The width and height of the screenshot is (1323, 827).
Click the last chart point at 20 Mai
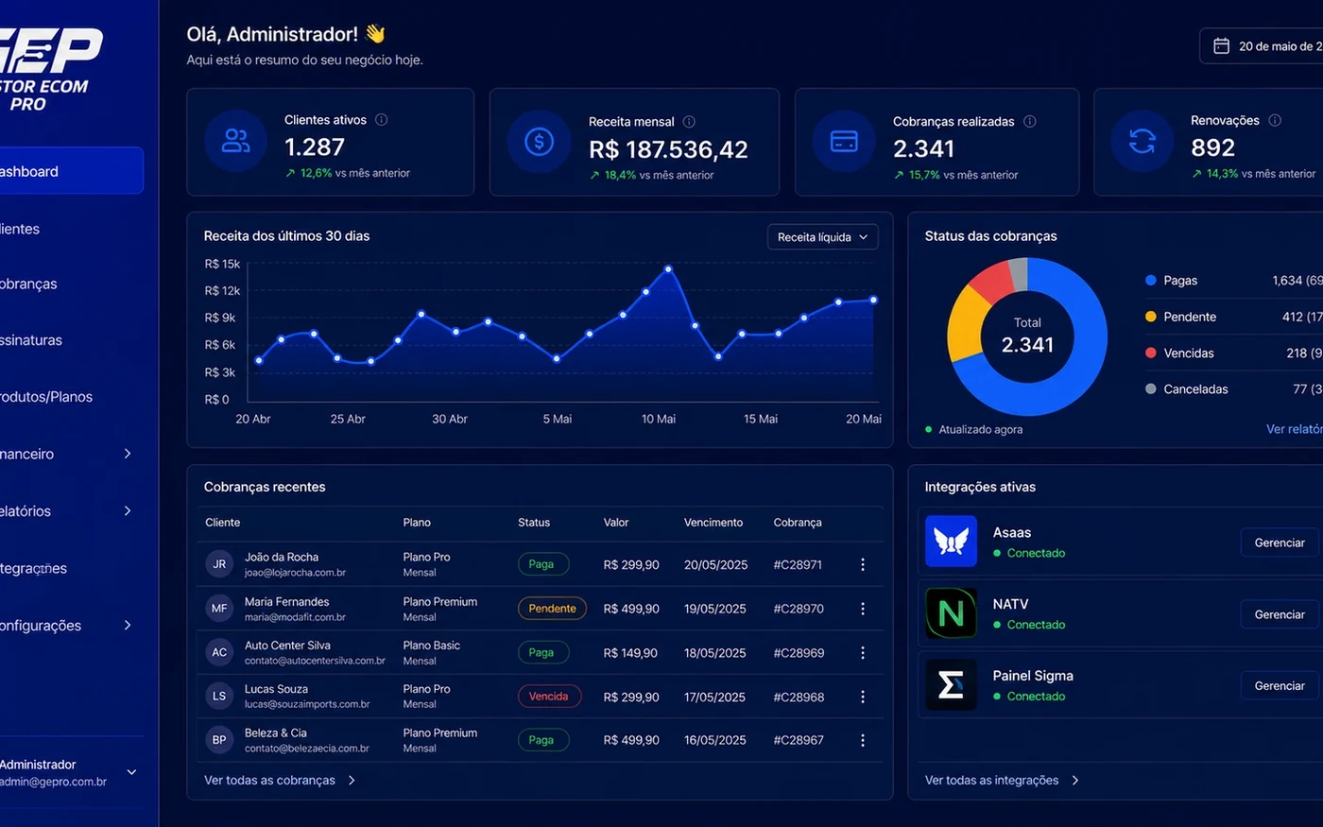coord(873,300)
